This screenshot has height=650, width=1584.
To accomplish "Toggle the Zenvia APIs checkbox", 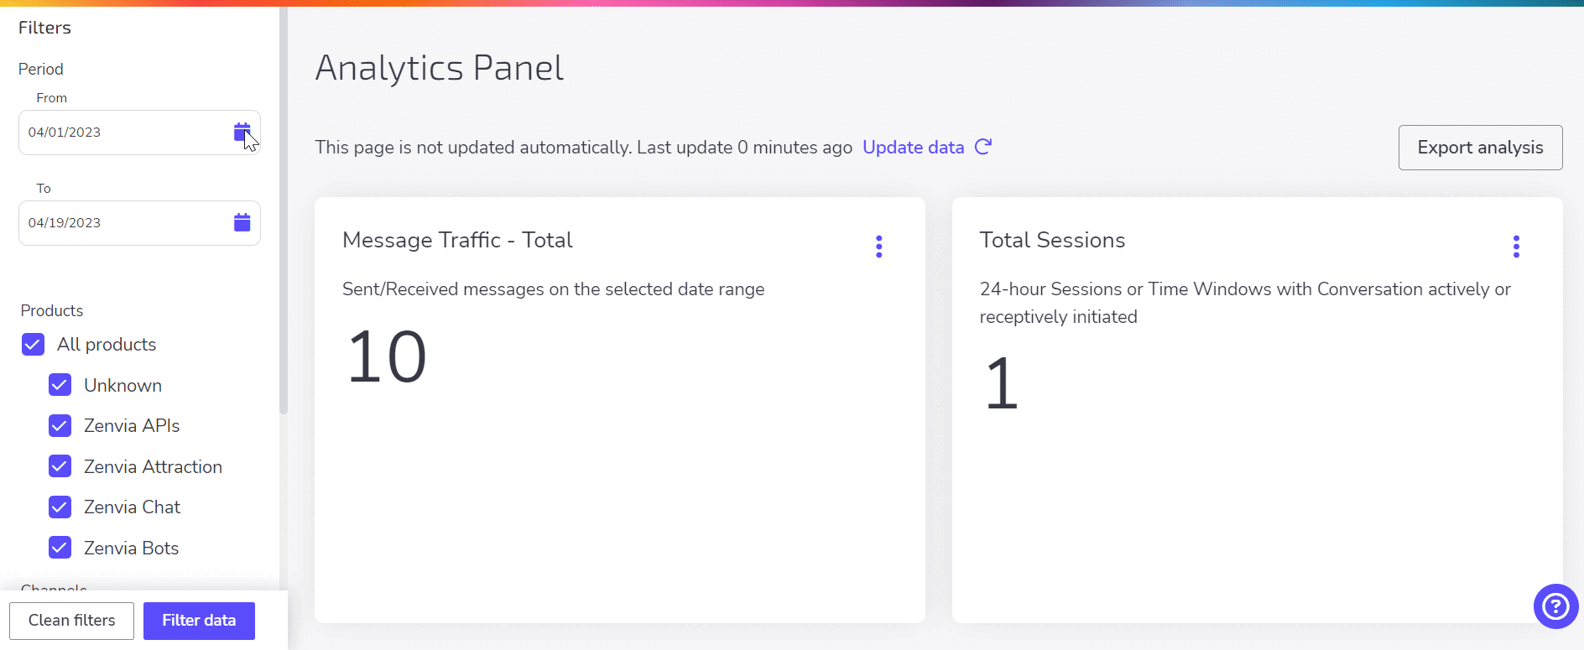I will tap(60, 426).
